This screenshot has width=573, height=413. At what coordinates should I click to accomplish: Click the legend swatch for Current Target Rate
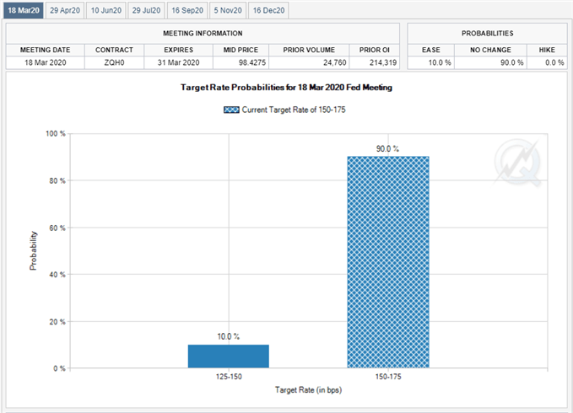pos(231,110)
